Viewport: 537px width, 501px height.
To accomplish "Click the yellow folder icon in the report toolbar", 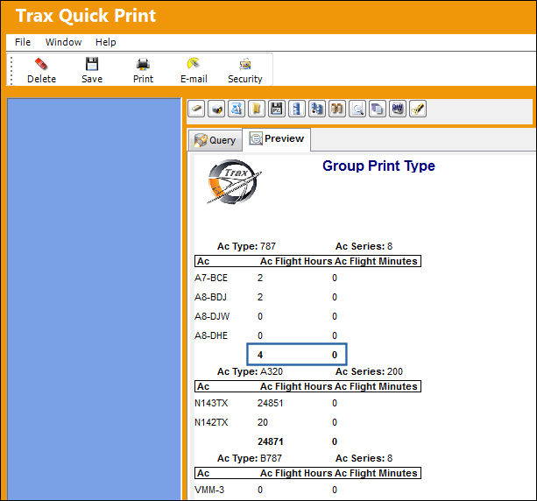I will pos(257,109).
